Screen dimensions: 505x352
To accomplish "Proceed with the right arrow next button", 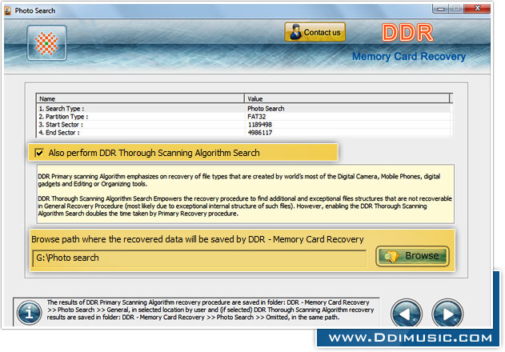I will click(447, 314).
